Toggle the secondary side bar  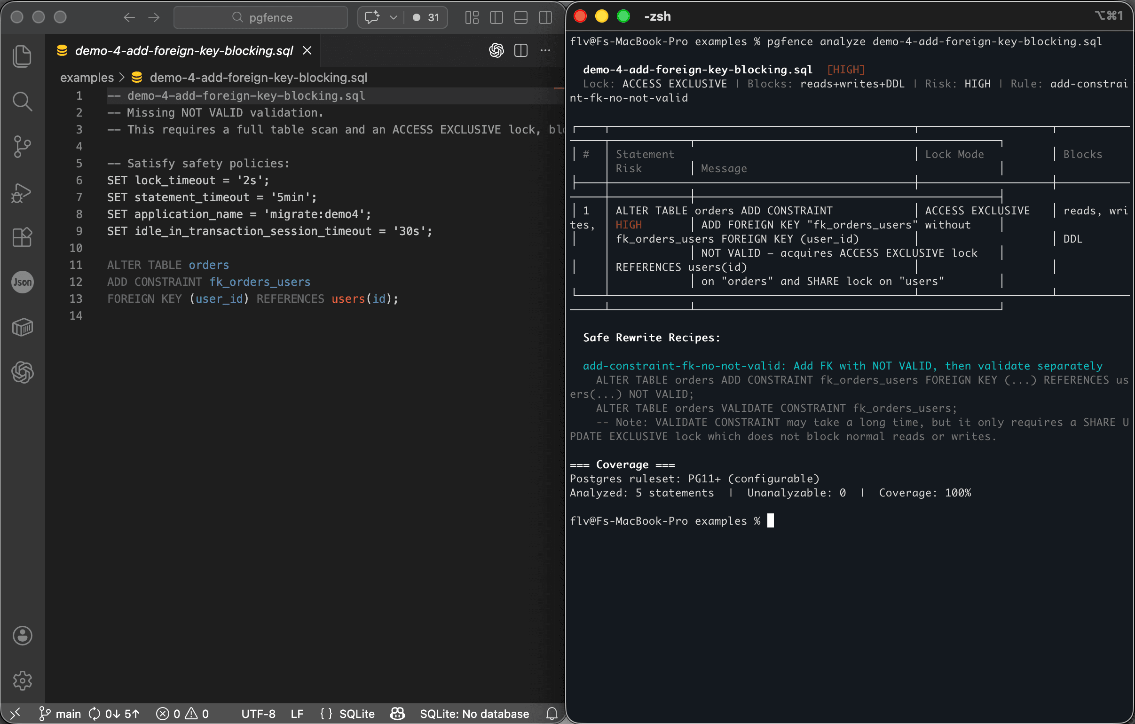click(x=545, y=17)
